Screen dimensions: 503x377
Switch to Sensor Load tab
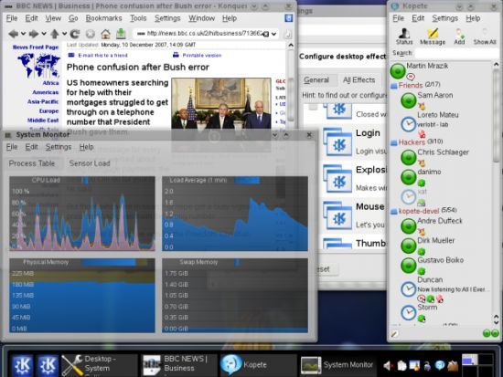point(90,163)
